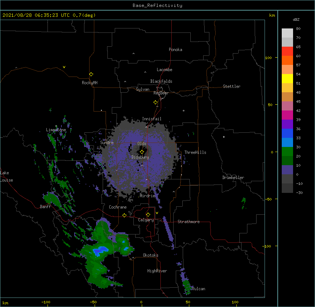
Task: Click the HighRiver label
Action: point(157,271)
